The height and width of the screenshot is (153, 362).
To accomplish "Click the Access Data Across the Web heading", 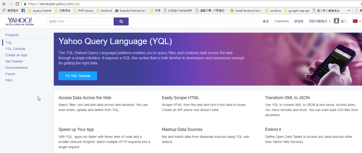I will coord(85,98).
